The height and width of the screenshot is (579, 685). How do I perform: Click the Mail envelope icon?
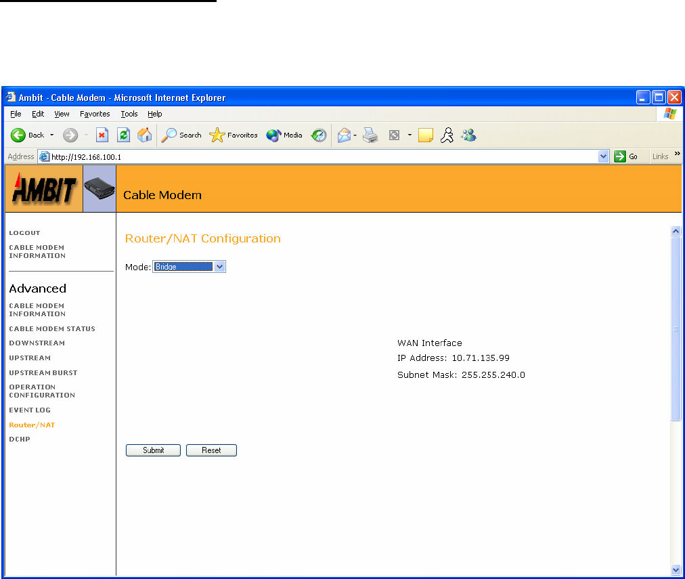(x=345, y=135)
